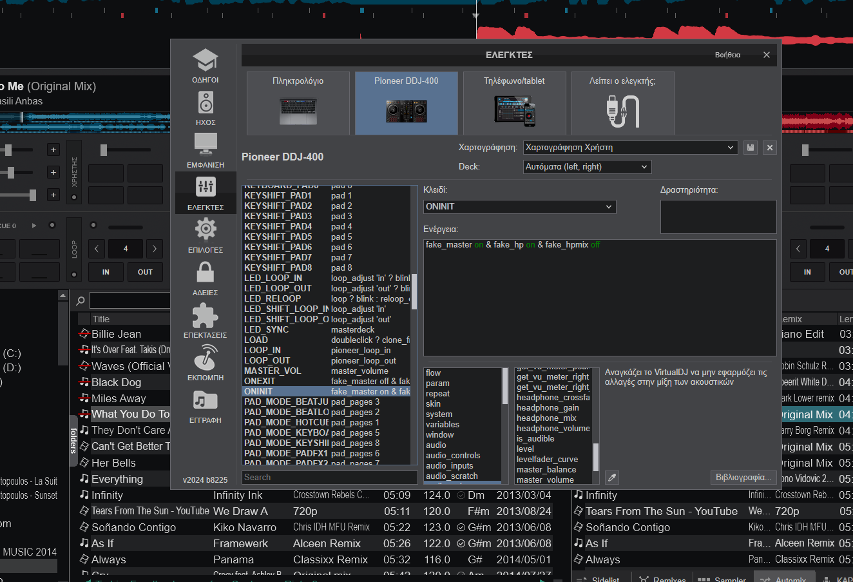Image resolution: width=853 pixels, height=582 pixels.
Task: Open the ΗΧΟΣ audio settings
Action: click(x=206, y=108)
